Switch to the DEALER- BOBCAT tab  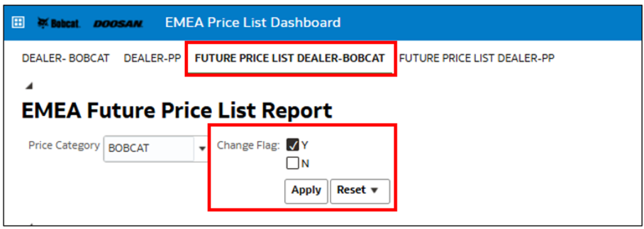65,58
